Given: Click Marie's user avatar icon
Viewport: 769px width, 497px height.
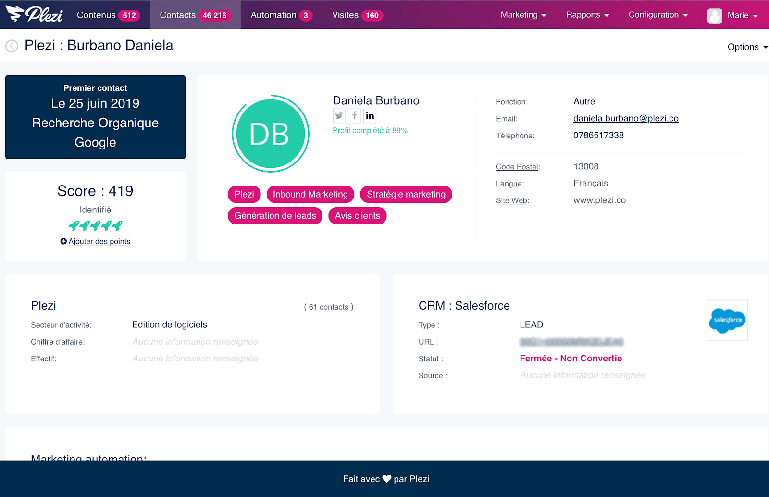Looking at the screenshot, I should [x=715, y=15].
